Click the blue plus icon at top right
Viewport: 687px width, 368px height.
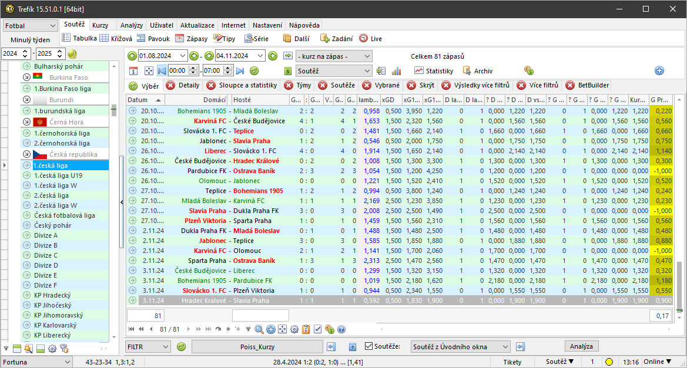click(x=659, y=70)
